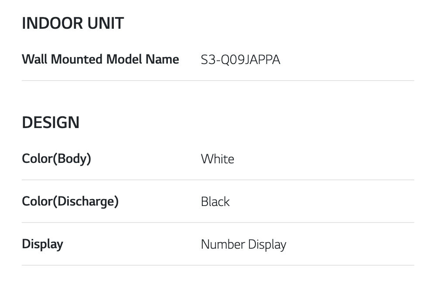Click the word Discharge inside the parentheses
Screen dimensions: 436x287
pos(86,201)
